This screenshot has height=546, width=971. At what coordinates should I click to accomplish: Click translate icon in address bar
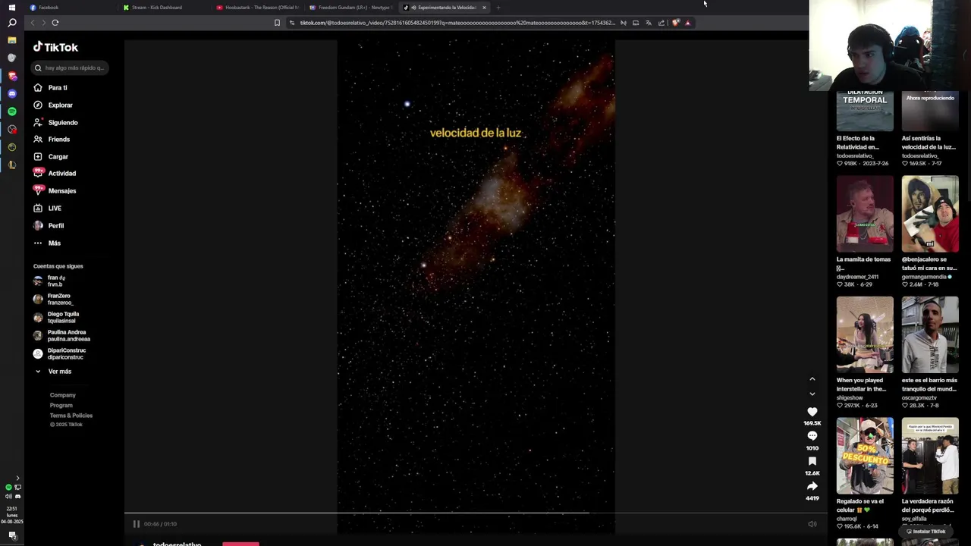coord(648,23)
